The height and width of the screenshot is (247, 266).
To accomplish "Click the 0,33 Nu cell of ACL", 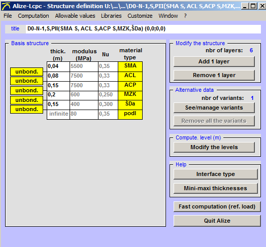I will pyautogui.click(x=108, y=76).
